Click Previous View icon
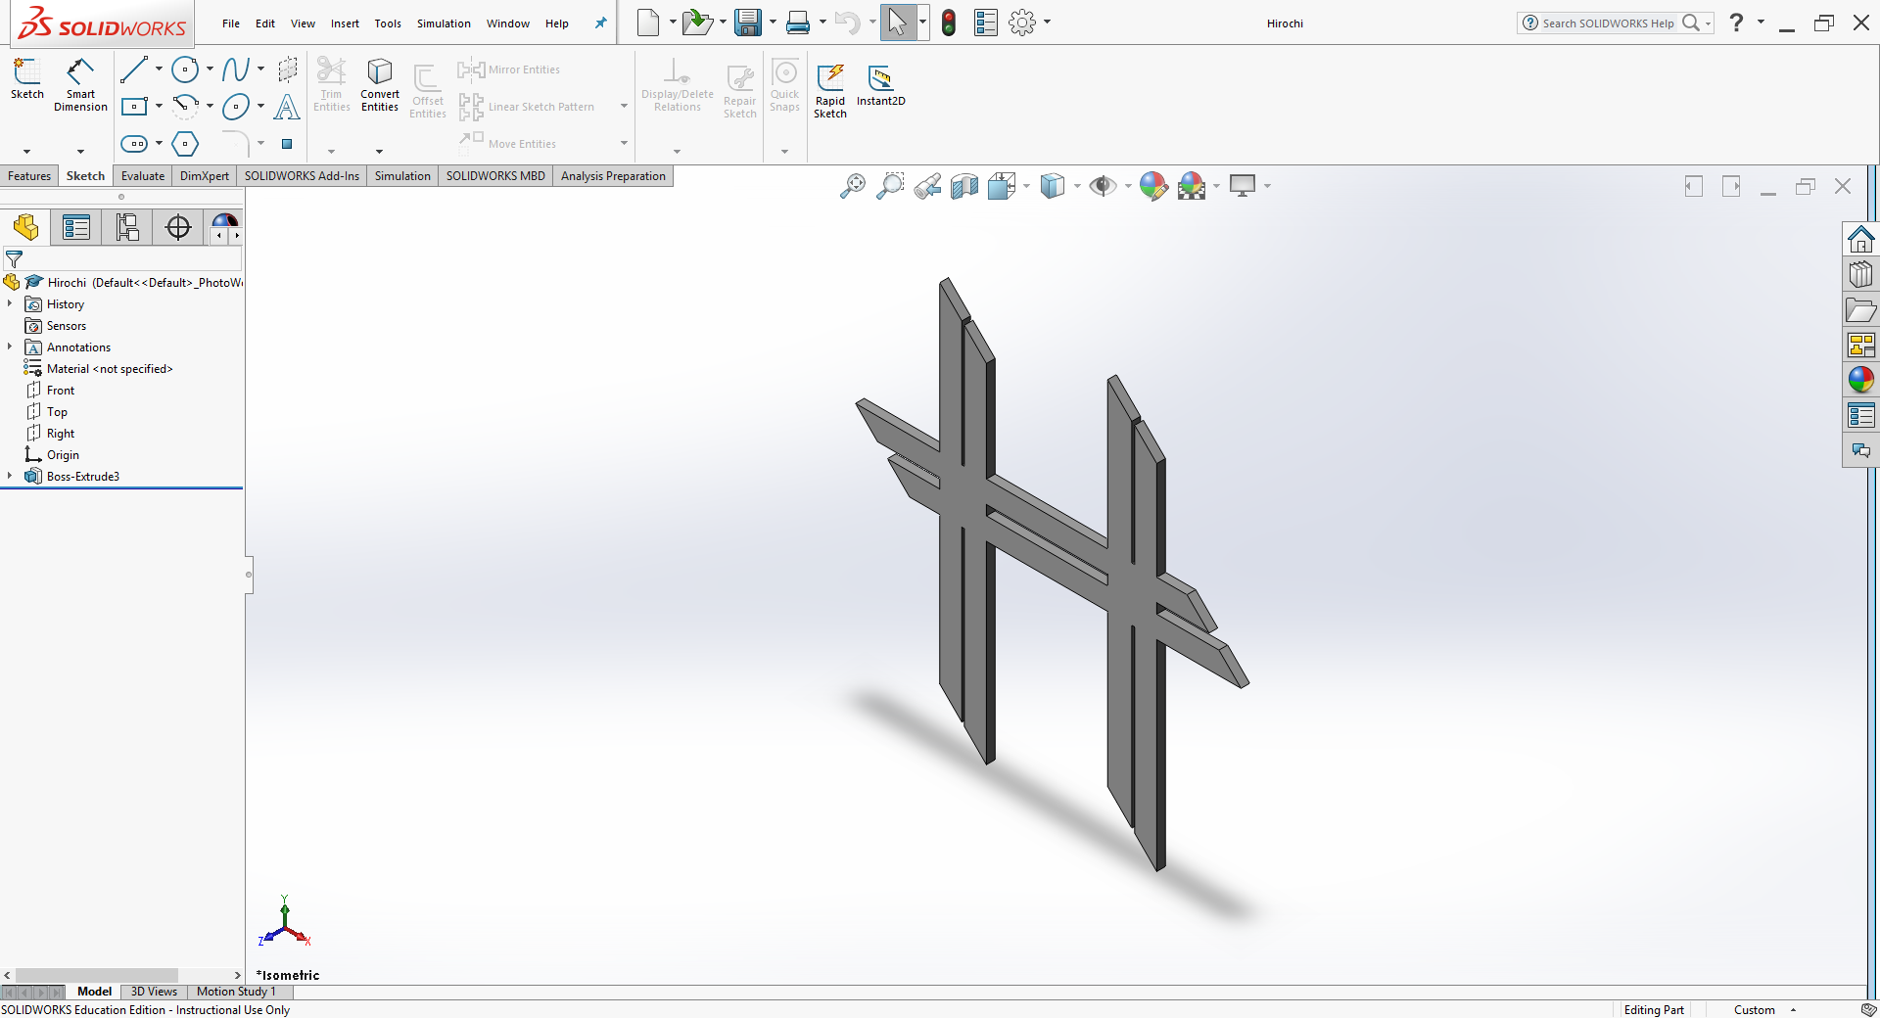This screenshot has height=1018, width=1880. point(927,186)
